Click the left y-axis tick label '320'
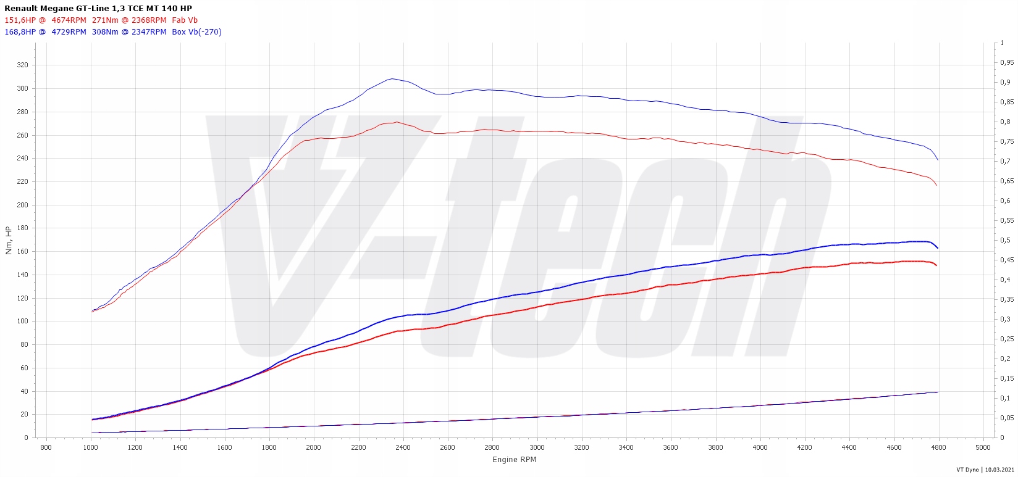The height and width of the screenshot is (477, 1018). click(22, 65)
